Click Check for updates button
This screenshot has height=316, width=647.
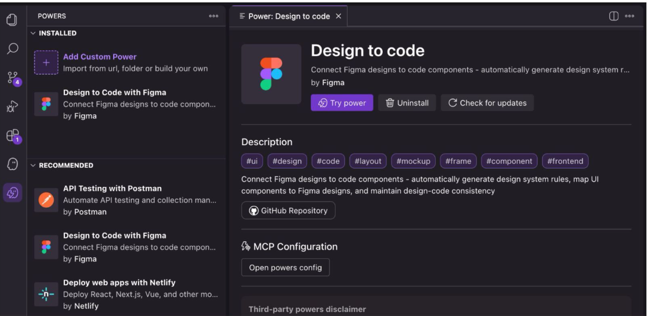click(x=487, y=103)
